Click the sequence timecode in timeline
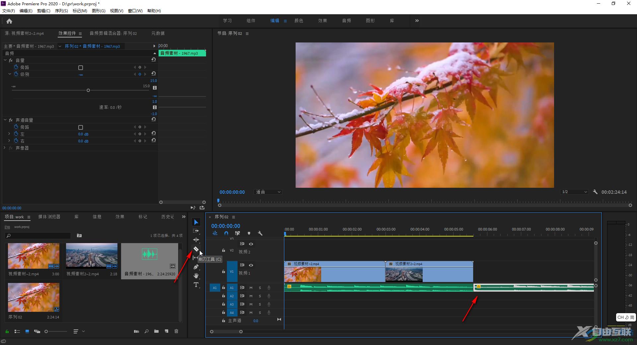This screenshot has width=637, height=345. (226, 226)
